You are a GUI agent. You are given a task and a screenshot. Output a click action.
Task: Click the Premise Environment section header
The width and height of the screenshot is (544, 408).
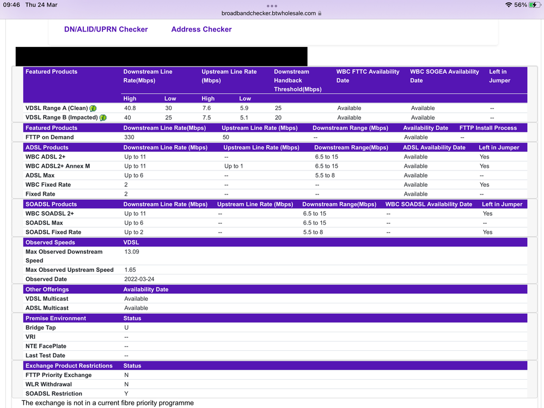56,318
